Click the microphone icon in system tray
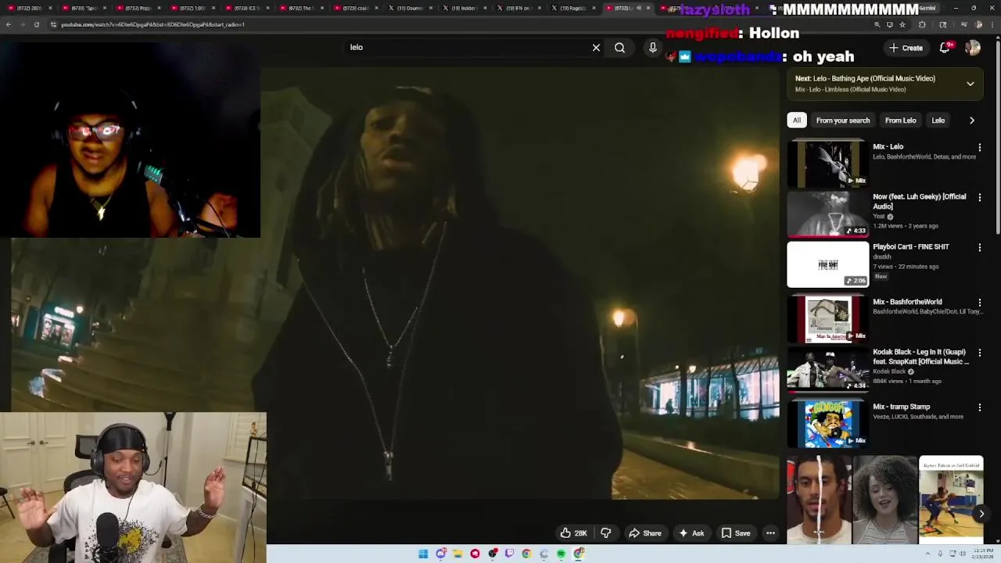The height and width of the screenshot is (563, 1001). [x=942, y=554]
